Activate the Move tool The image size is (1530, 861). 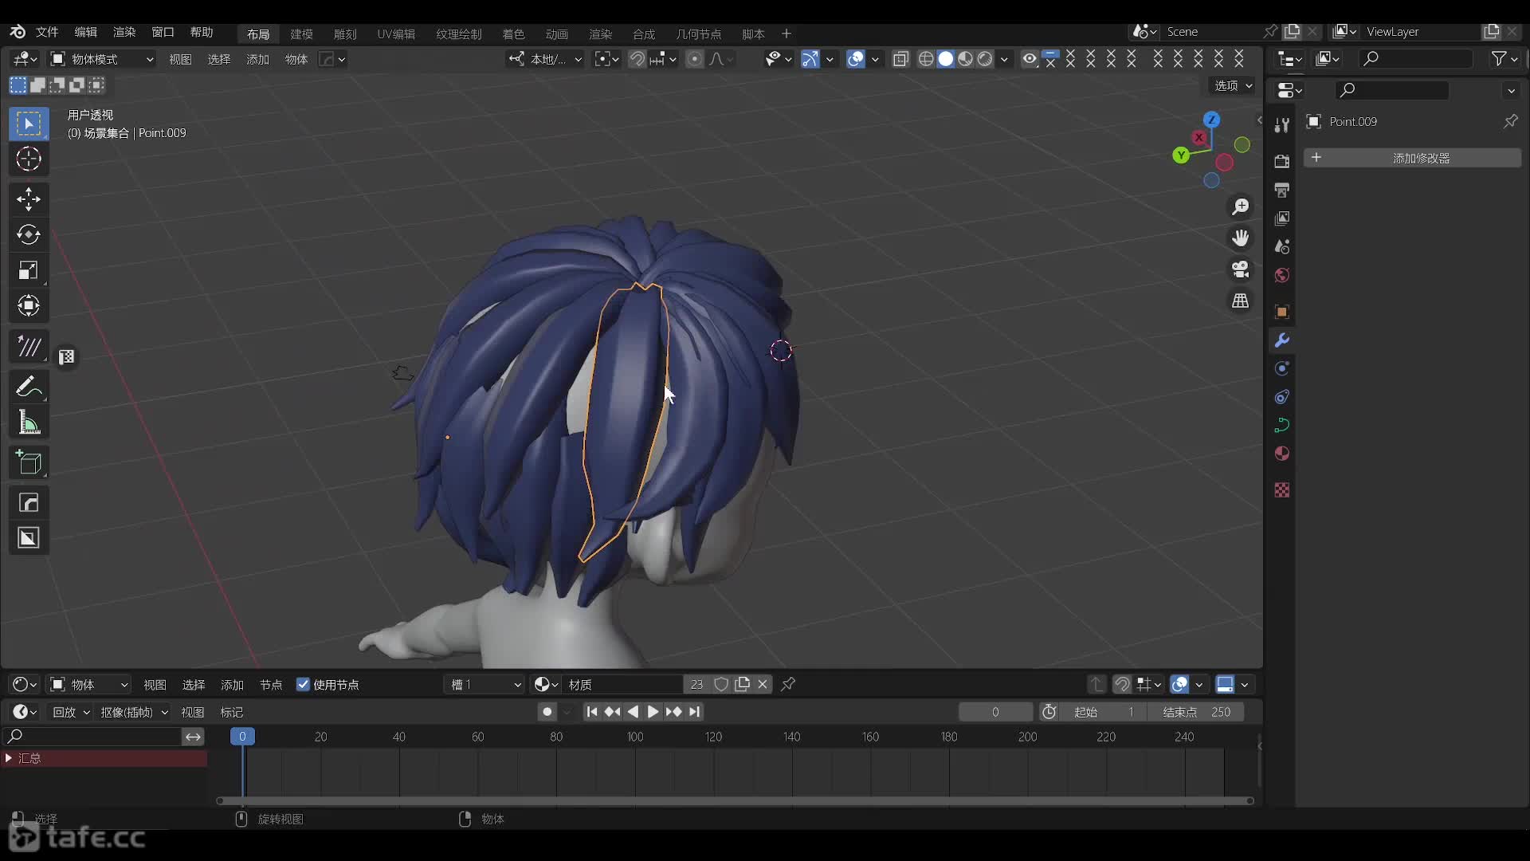[x=29, y=199]
